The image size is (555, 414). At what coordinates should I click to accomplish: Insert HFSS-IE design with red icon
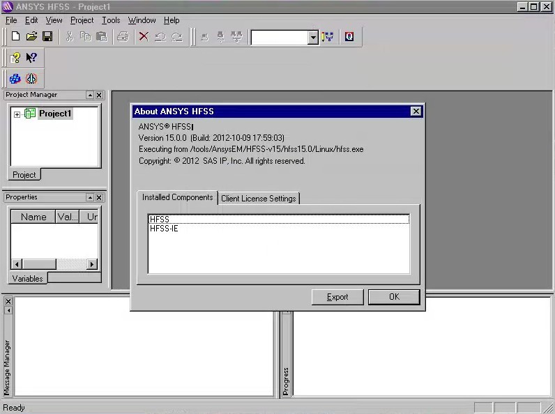pyautogui.click(x=31, y=79)
